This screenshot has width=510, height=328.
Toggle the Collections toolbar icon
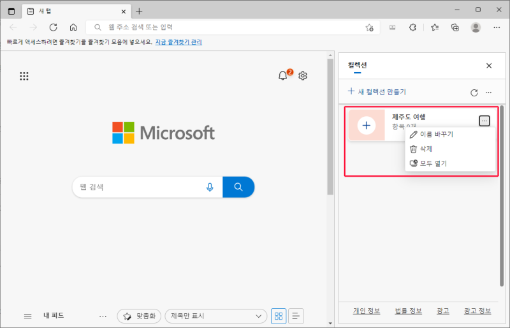pos(455,27)
